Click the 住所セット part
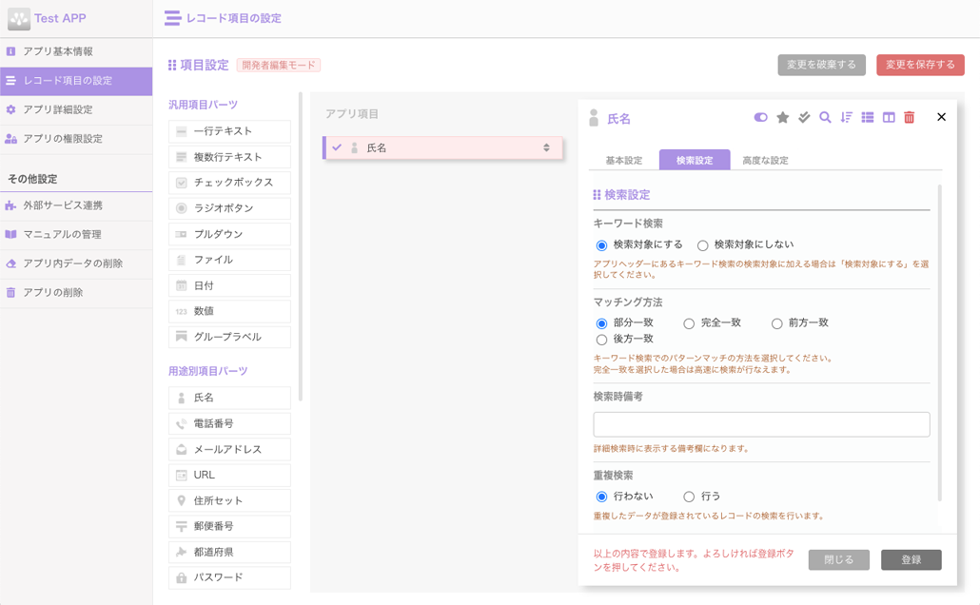The width and height of the screenshot is (980, 605). point(229,500)
